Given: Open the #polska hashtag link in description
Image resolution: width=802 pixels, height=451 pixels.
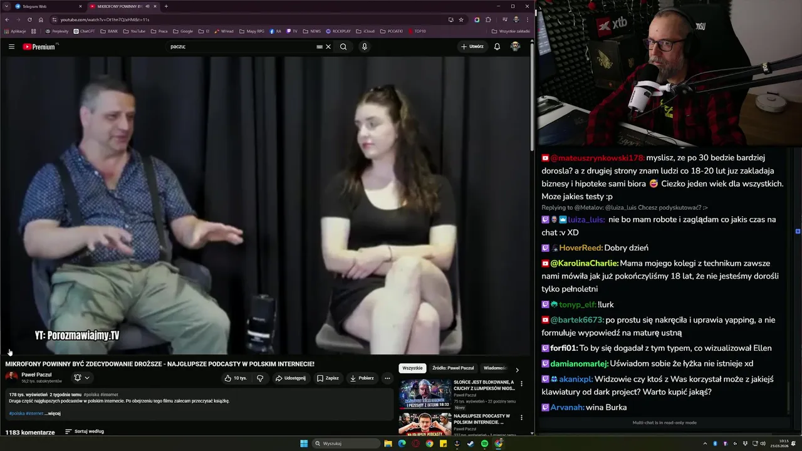Looking at the screenshot, I should pos(17,413).
